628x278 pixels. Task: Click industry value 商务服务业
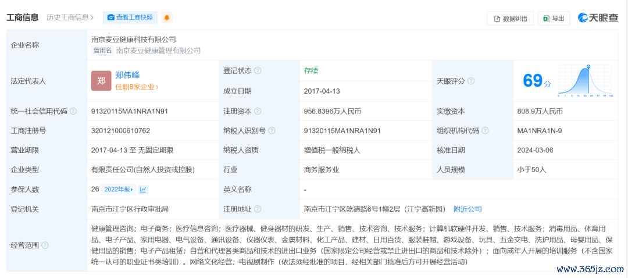(x=322, y=170)
